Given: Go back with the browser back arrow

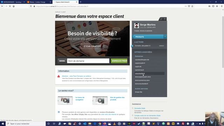Looking at the screenshot, I should 2,6.
